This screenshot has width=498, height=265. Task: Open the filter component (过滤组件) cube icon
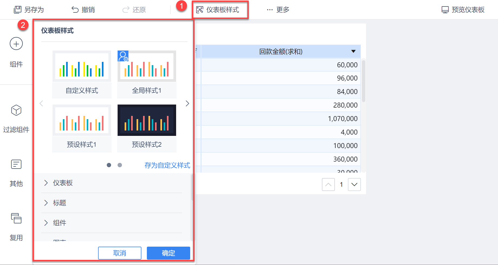coord(16,110)
